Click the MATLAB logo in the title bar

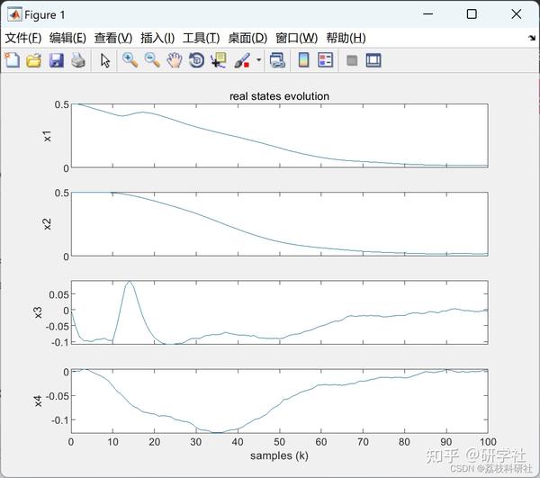click(14, 14)
